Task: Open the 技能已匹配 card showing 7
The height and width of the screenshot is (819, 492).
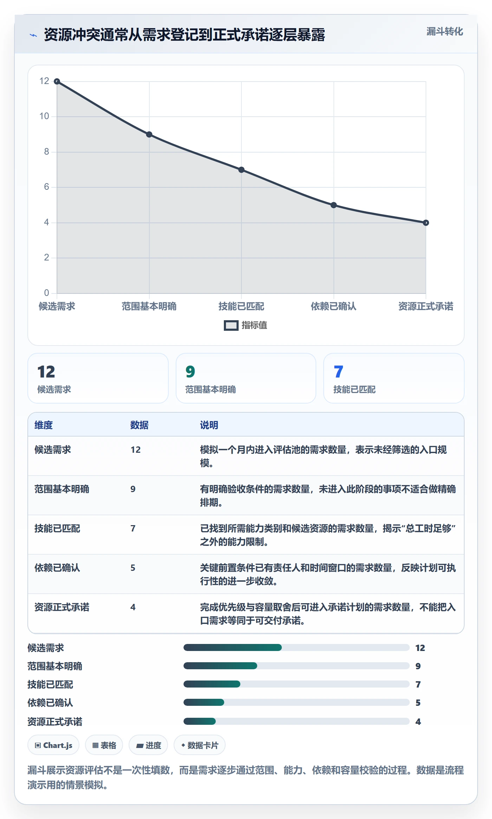Action: click(394, 378)
